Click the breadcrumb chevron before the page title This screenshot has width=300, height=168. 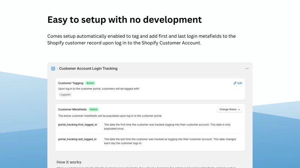point(57,69)
